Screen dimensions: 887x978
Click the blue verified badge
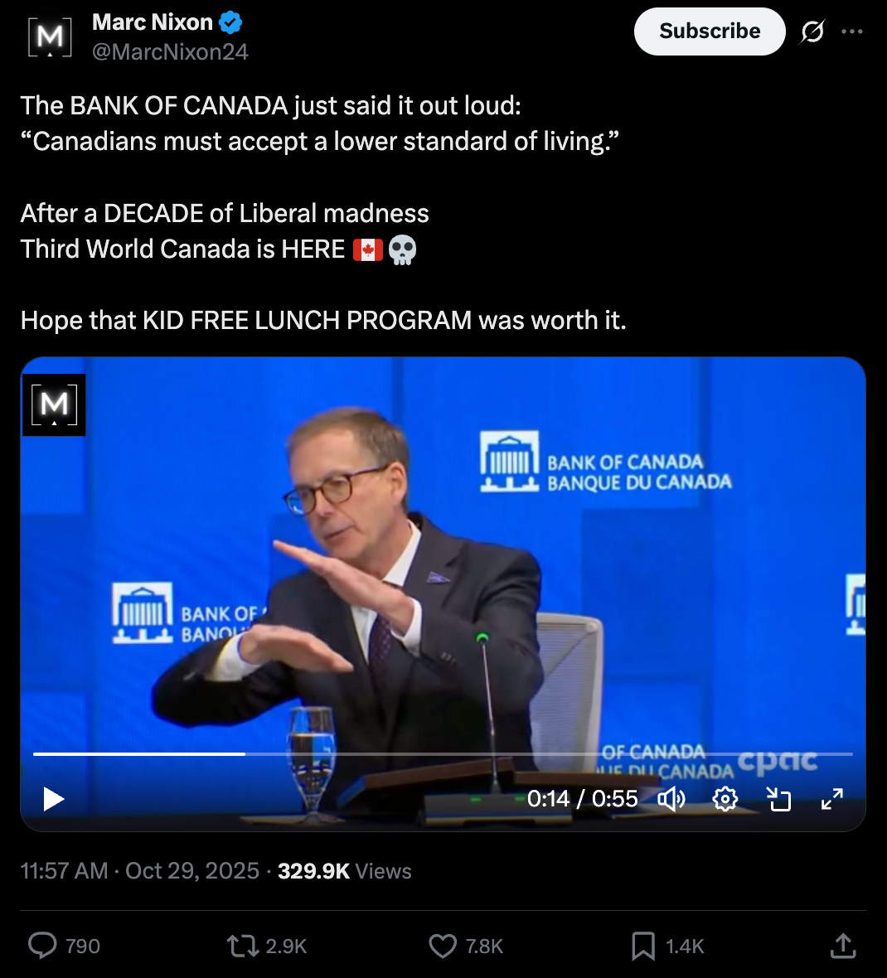[x=230, y=23]
